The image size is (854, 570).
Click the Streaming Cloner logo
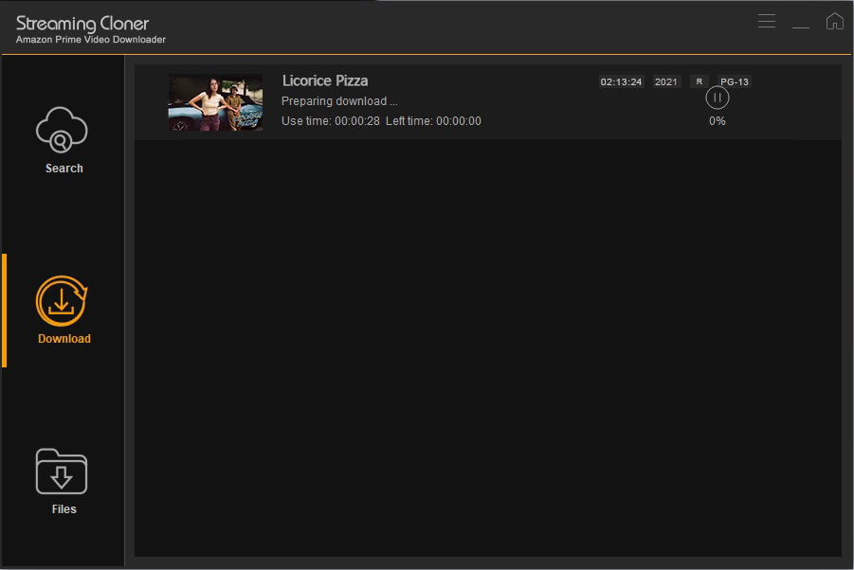click(x=82, y=24)
